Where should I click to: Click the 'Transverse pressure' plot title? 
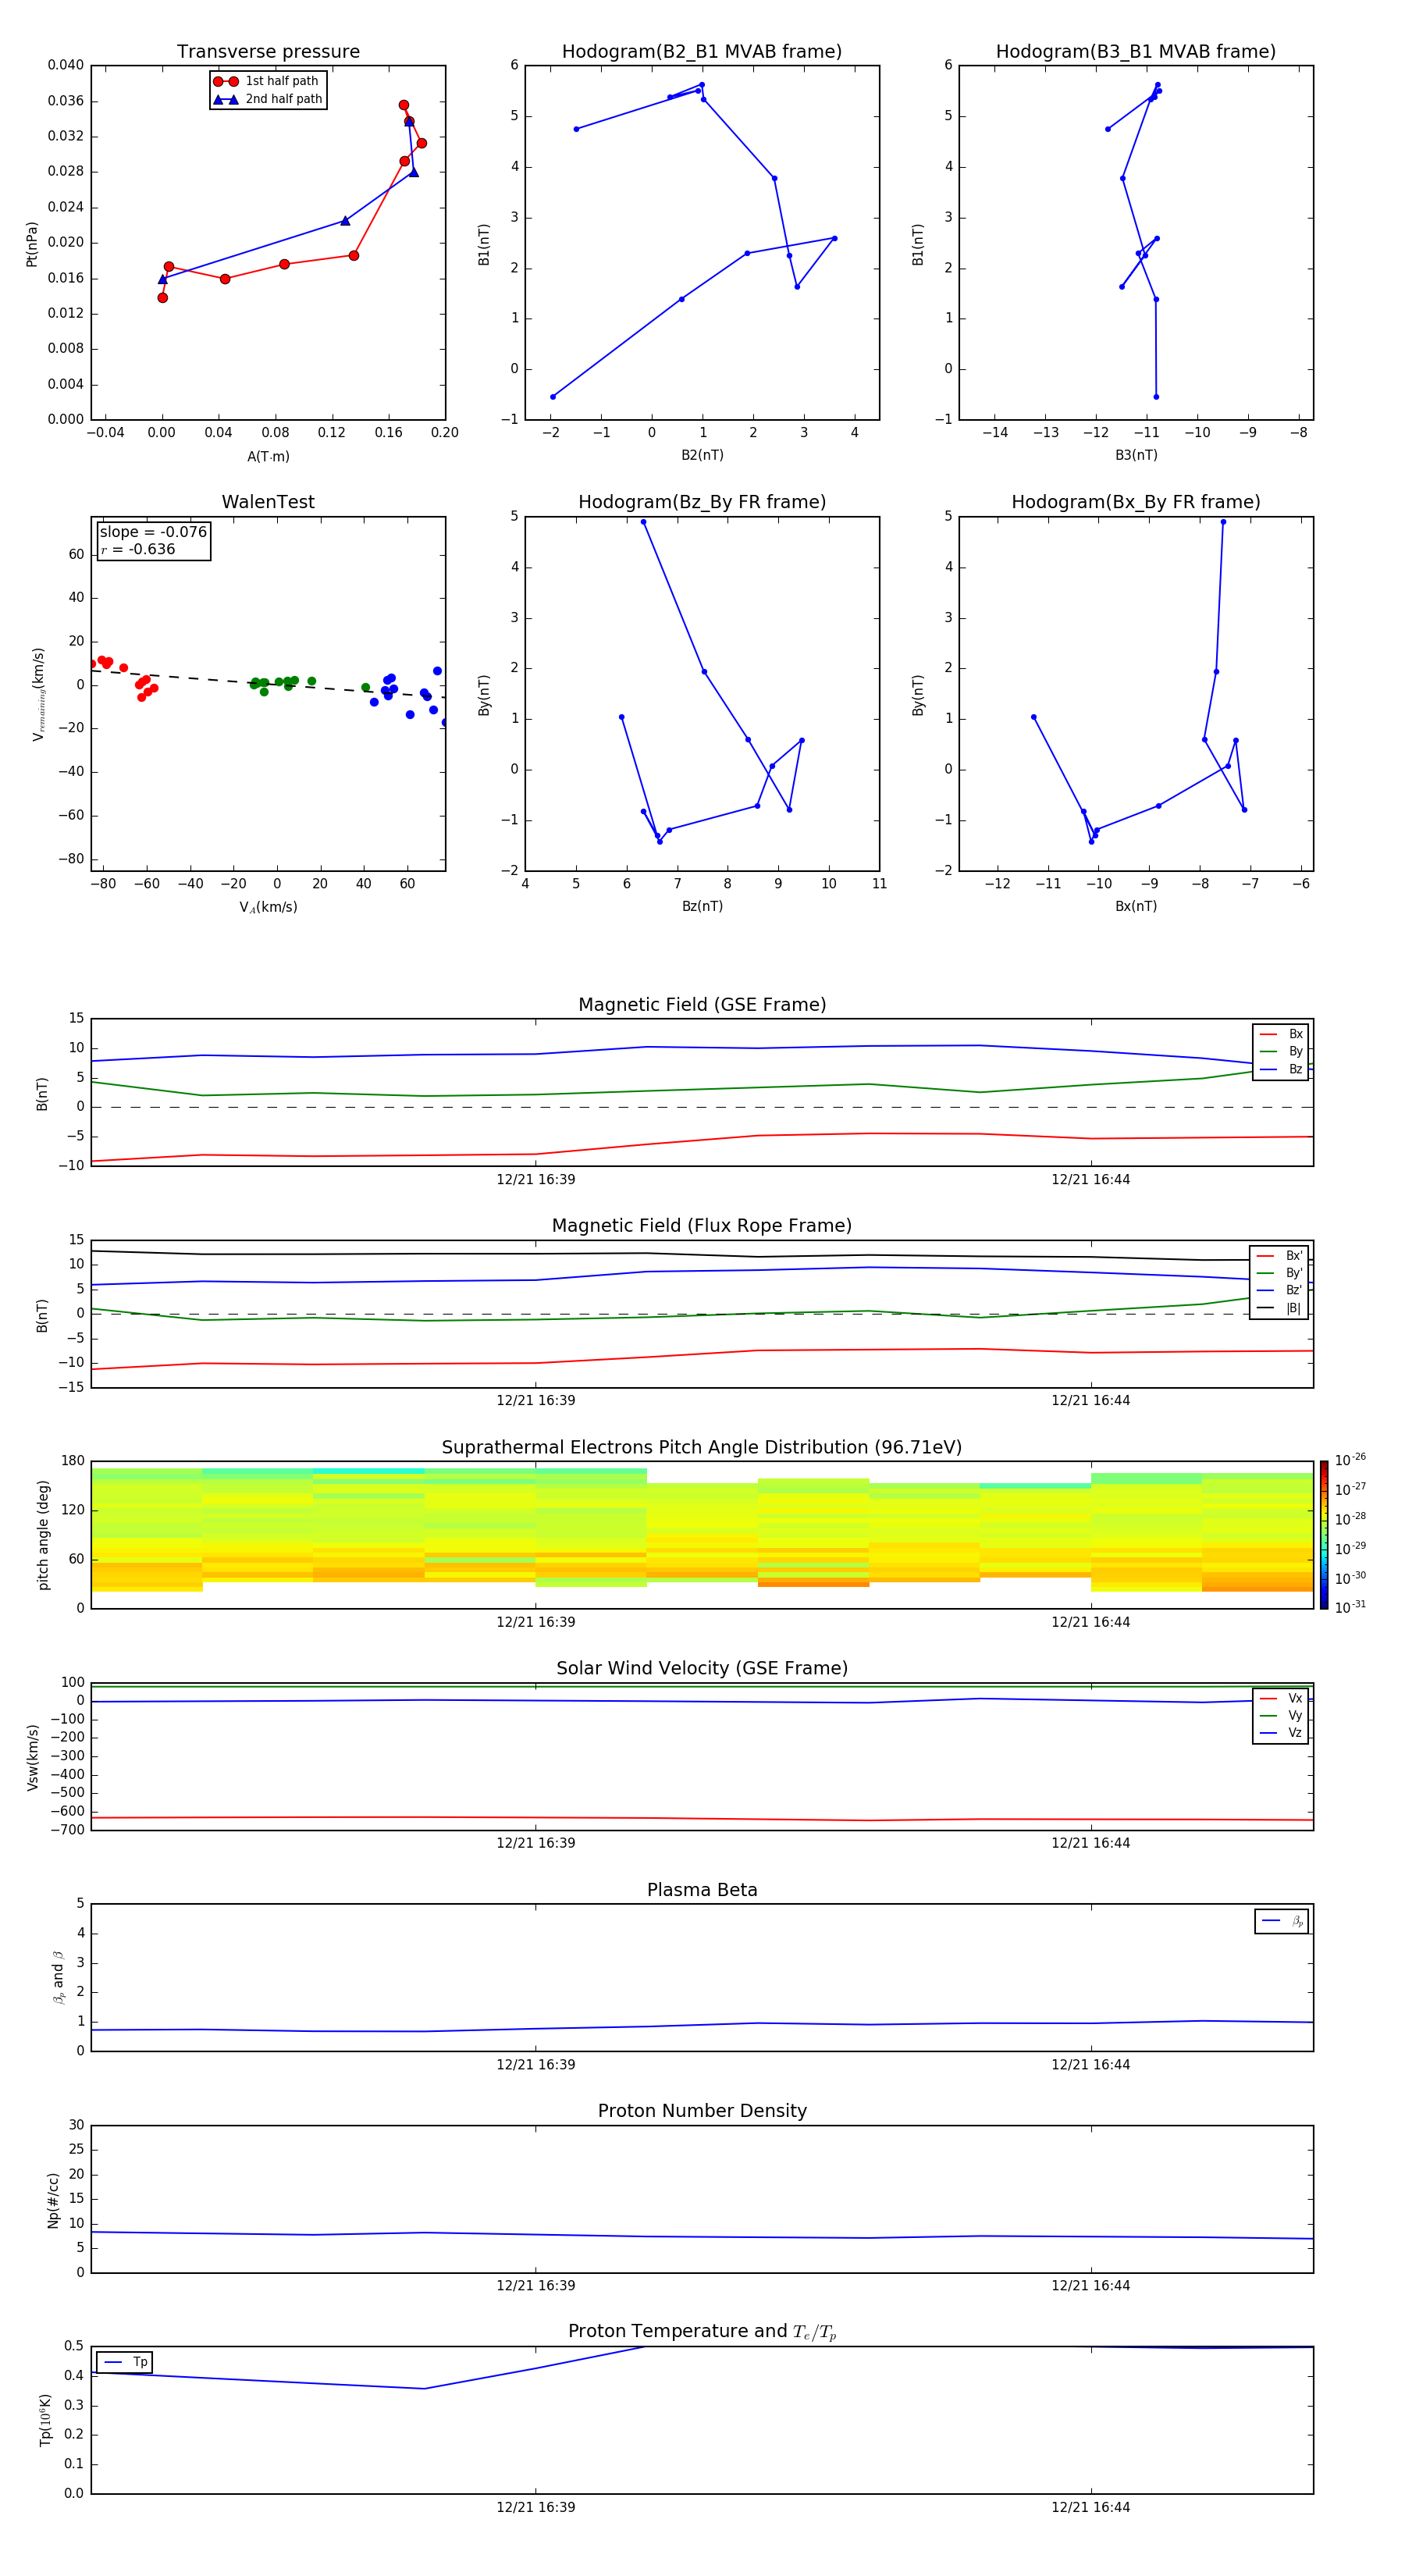tap(268, 52)
